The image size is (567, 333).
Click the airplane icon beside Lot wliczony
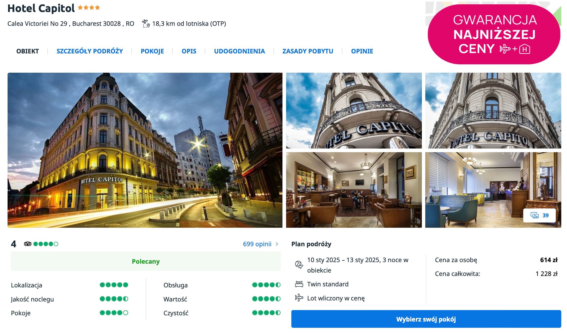tap(299, 298)
